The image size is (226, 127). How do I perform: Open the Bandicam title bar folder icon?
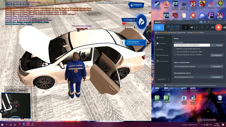pos(205,22)
